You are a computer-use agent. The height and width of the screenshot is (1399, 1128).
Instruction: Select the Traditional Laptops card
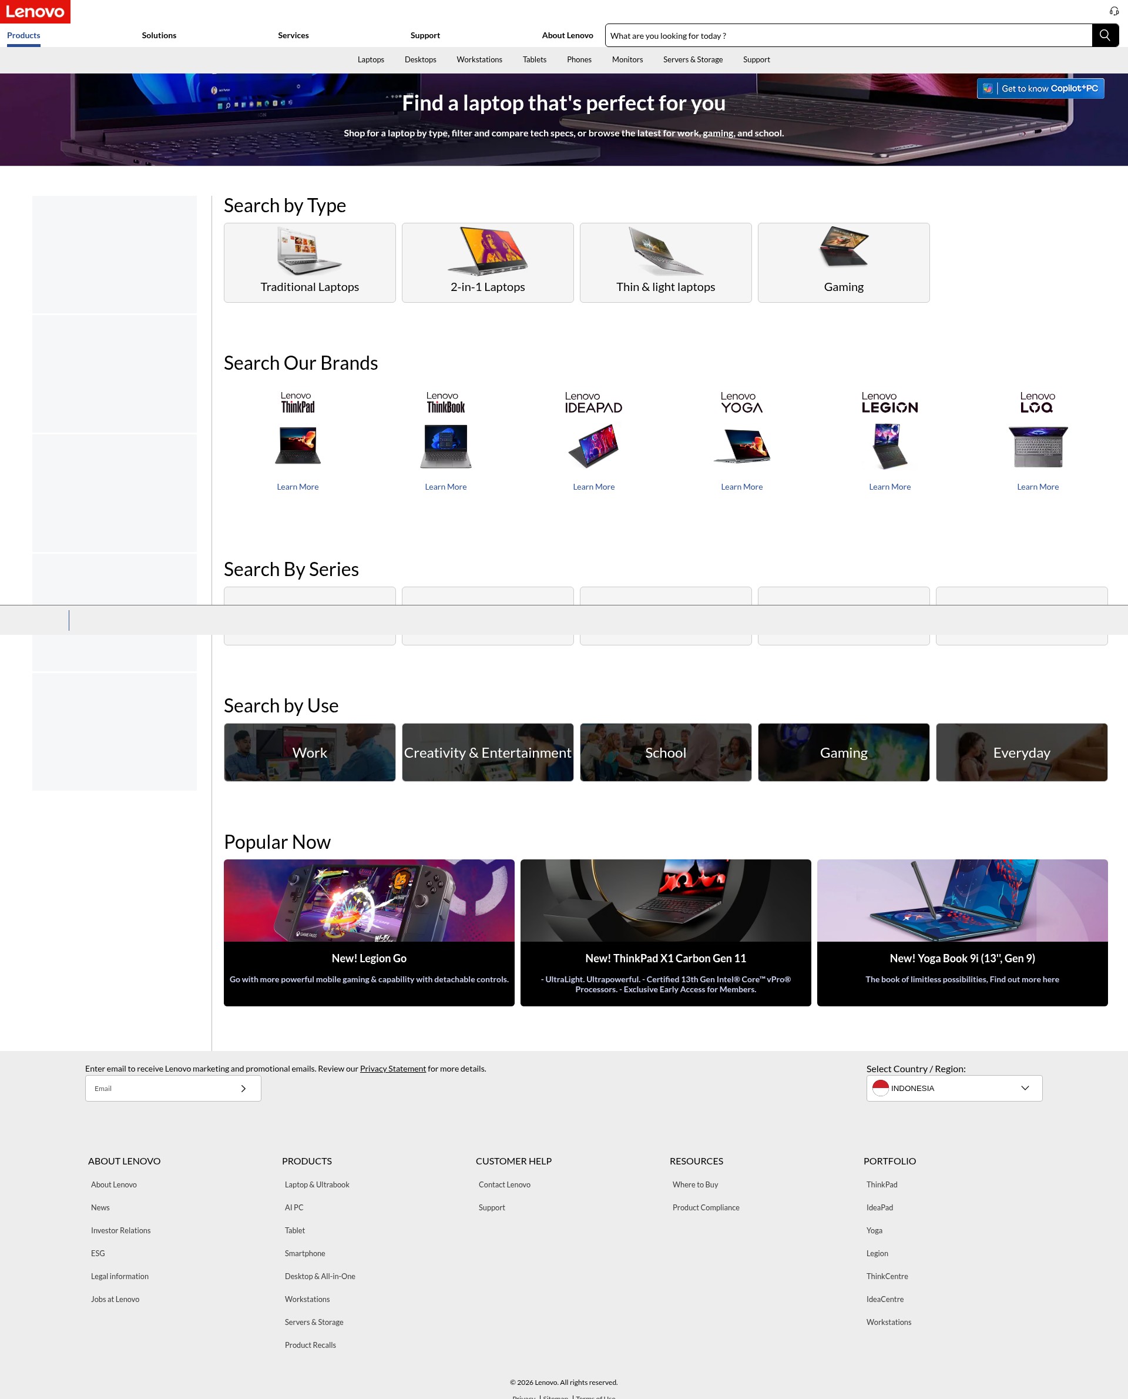pos(309,263)
